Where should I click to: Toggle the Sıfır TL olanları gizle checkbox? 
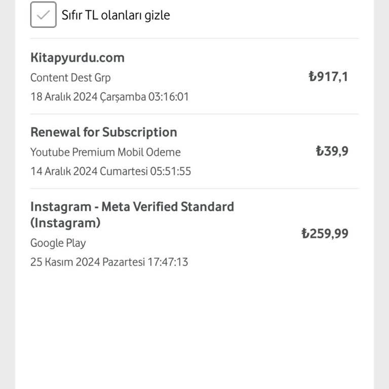coord(43,15)
